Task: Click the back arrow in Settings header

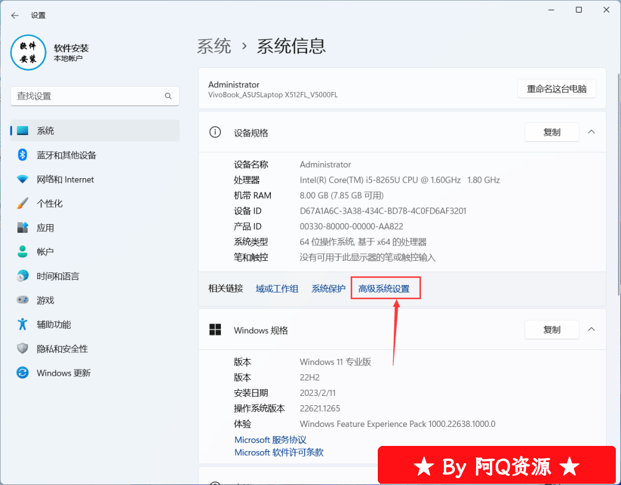Action: point(15,16)
